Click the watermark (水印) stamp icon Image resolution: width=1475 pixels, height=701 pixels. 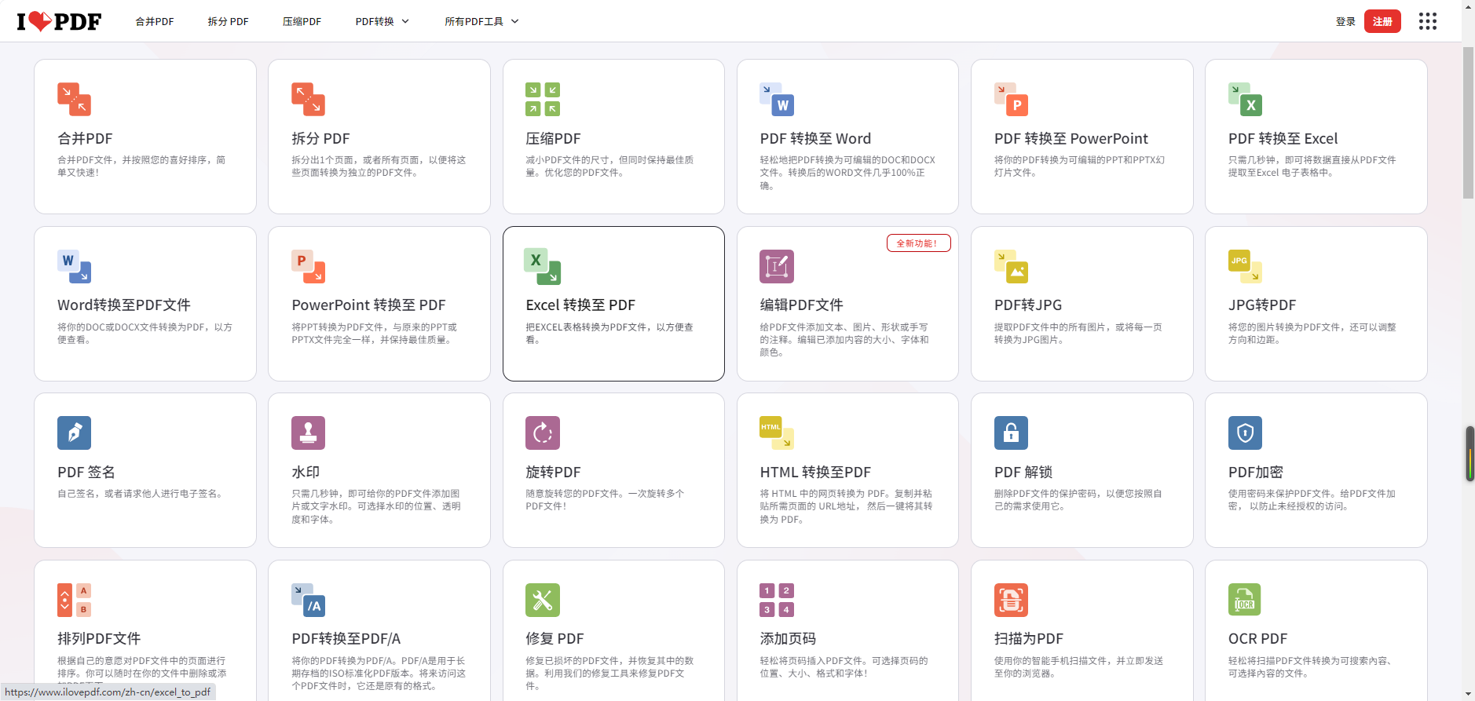pos(308,433)
